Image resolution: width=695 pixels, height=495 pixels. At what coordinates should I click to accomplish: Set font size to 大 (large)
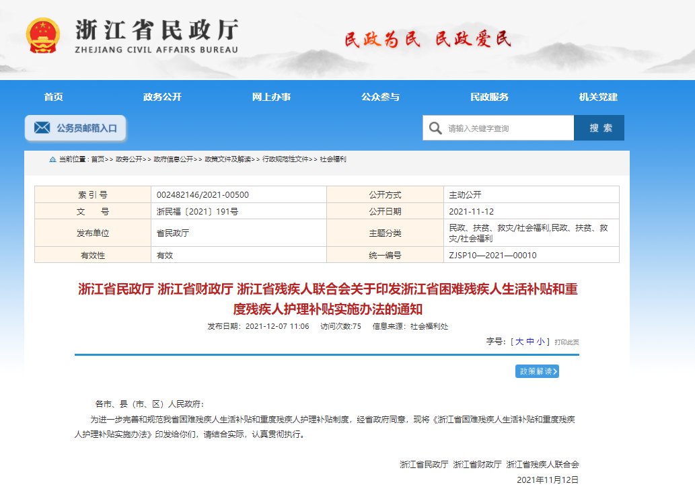[x=519, y=342]
